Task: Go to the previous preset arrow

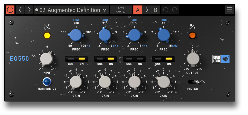Action: point(20,10)
